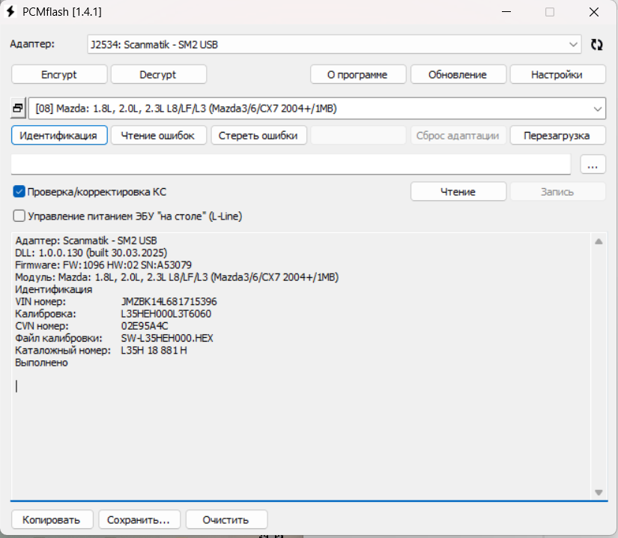618x538 pixels.
Task: Click calibration value L35HEH000L3T6060
Action: [166, 314]
